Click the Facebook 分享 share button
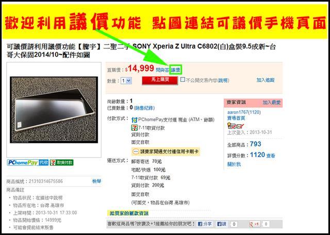Image resolution: width=330 pixels, height=235 pixels. click(205, 224)
